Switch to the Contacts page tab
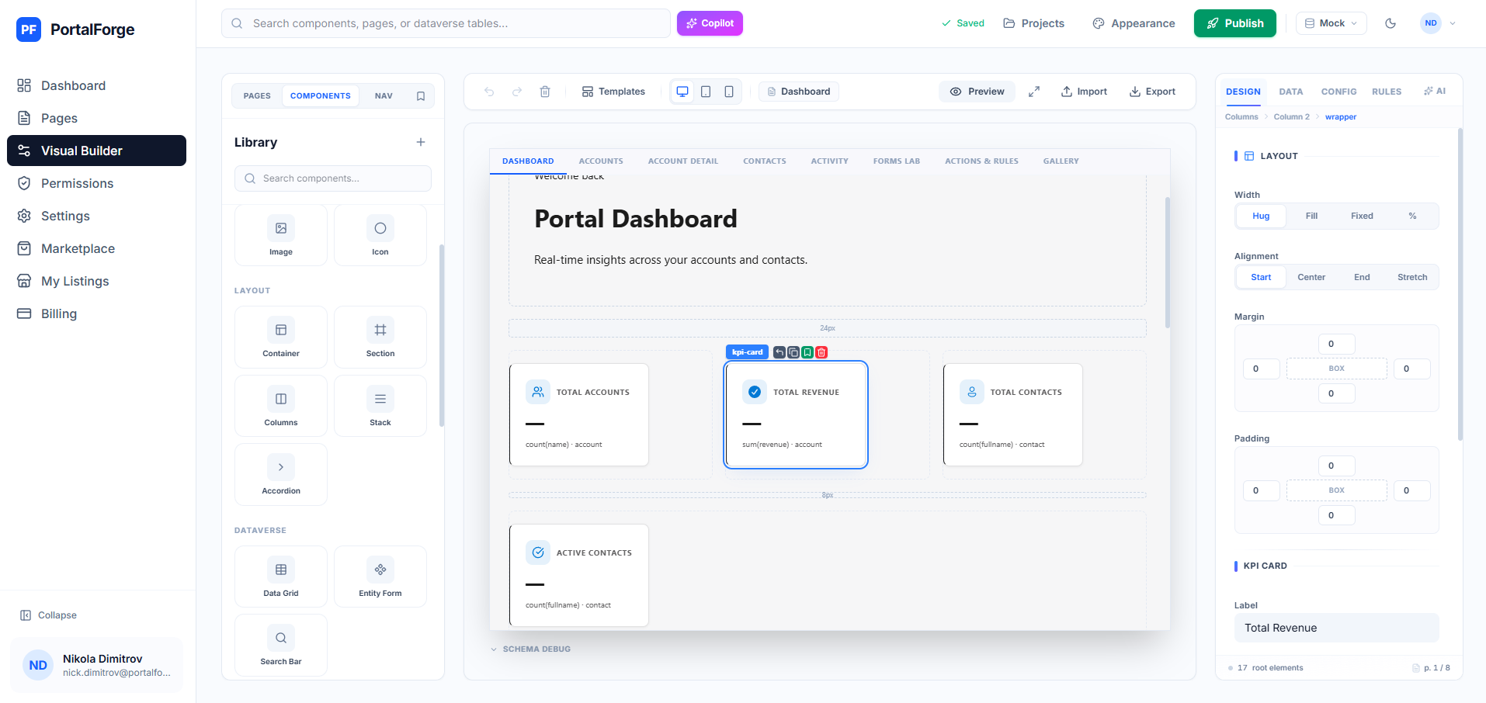Image resolution: width=1486 pixels, height=703 pixels. pyautogui.click(x=764, y=161)
